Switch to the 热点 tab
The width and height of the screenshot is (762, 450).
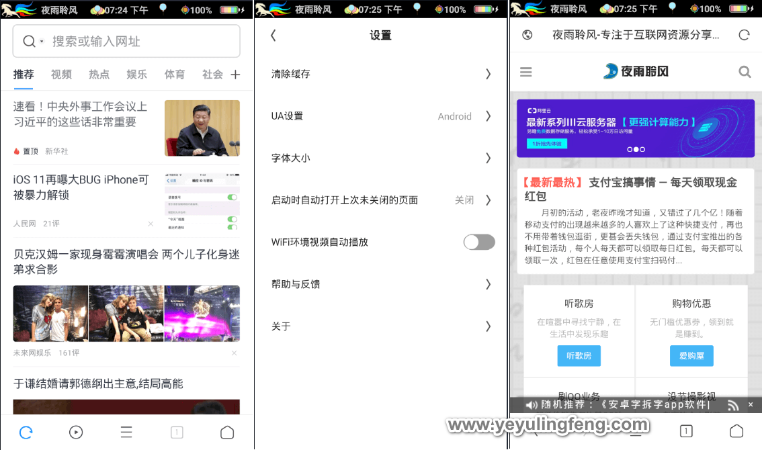pyautogui.click(x=99, y=75)
